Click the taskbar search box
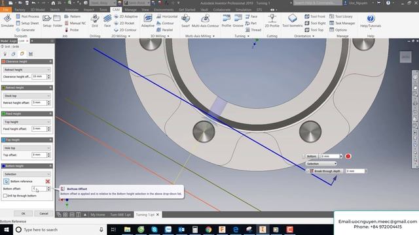419x235 pixels. (x=60, y=229)
